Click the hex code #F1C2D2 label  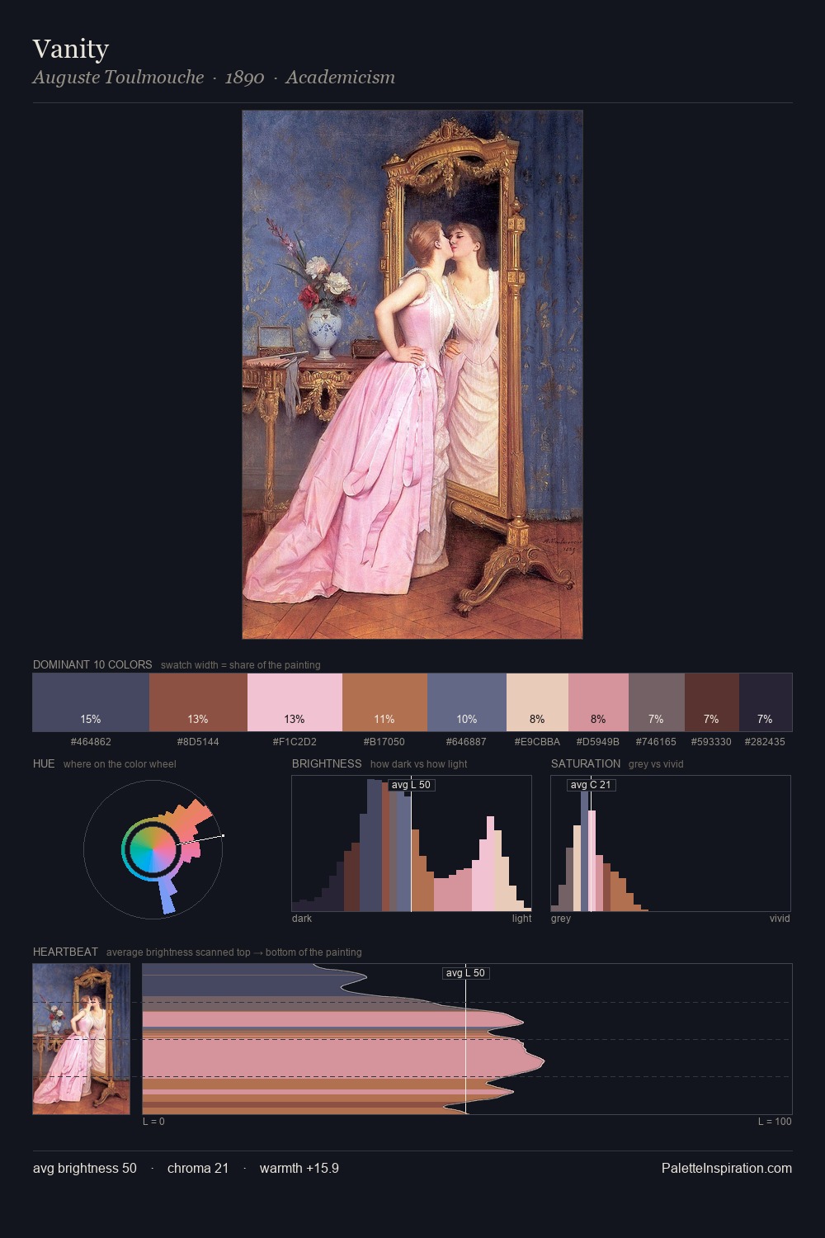(295, 742)
